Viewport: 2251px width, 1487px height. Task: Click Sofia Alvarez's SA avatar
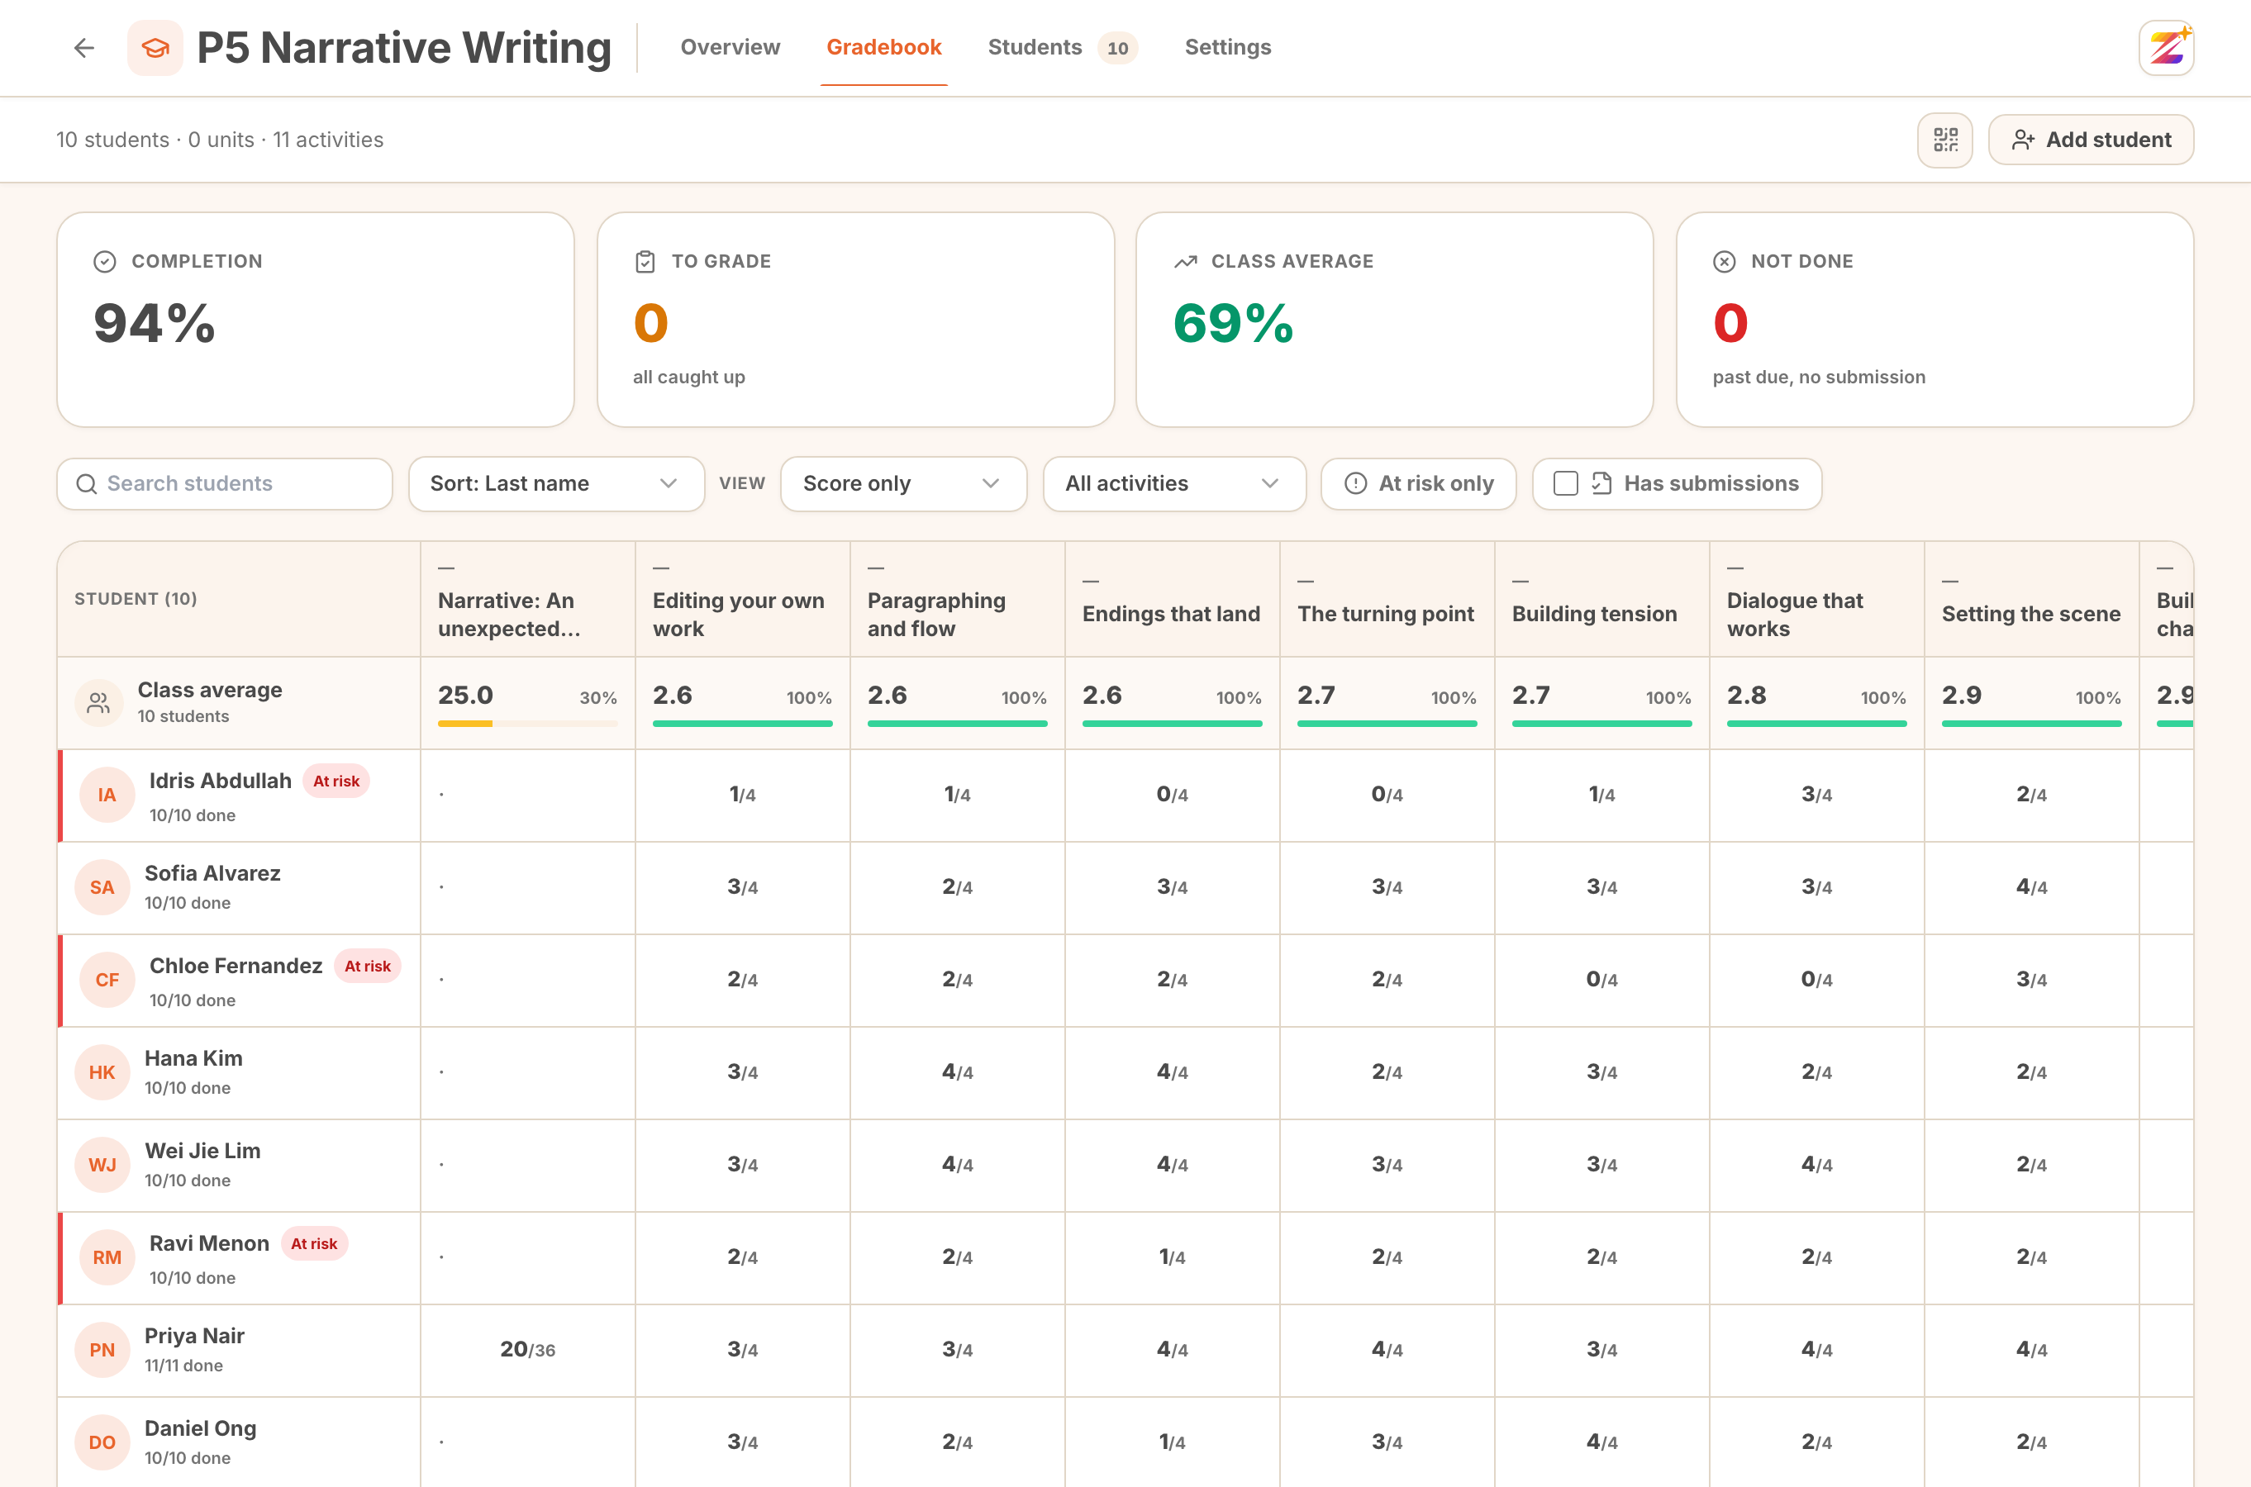pos(102,887)
